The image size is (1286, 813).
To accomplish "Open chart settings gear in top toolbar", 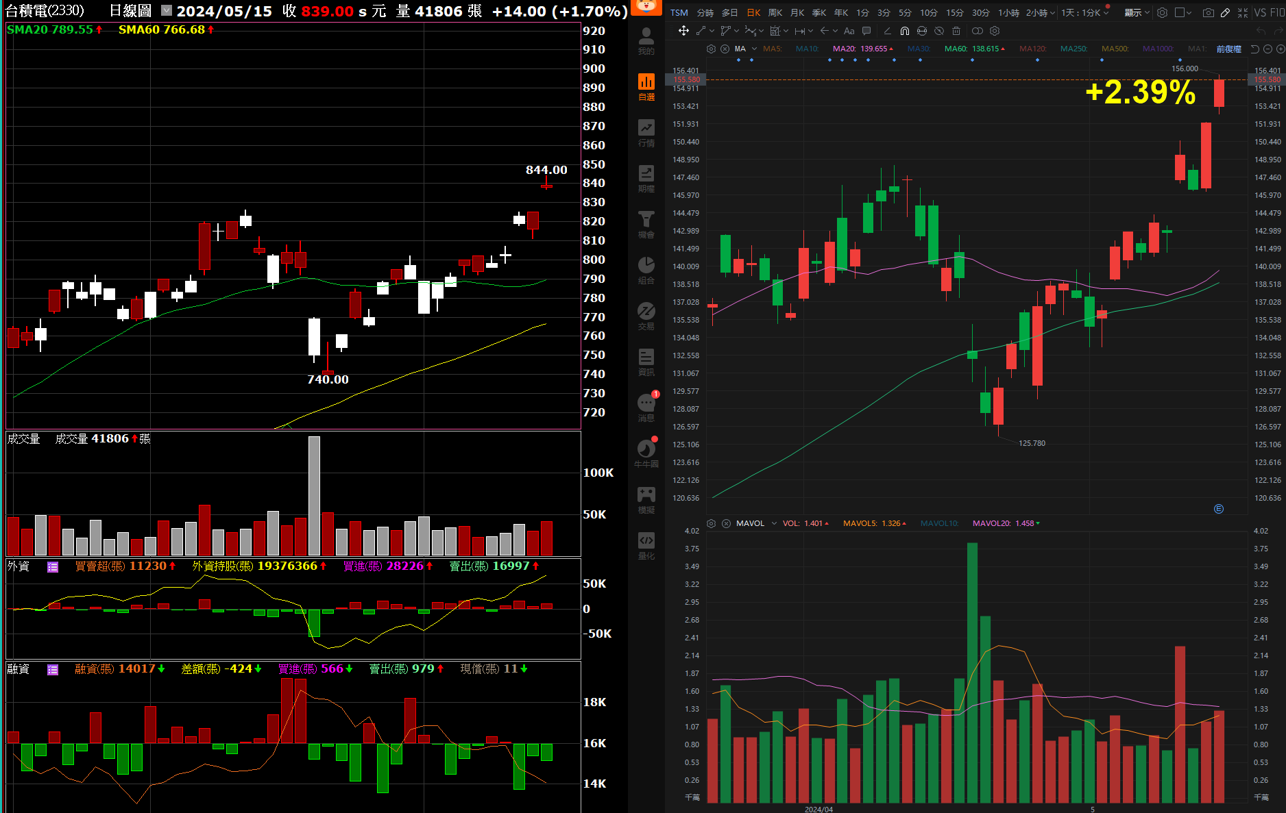I will coord(1163,12).
